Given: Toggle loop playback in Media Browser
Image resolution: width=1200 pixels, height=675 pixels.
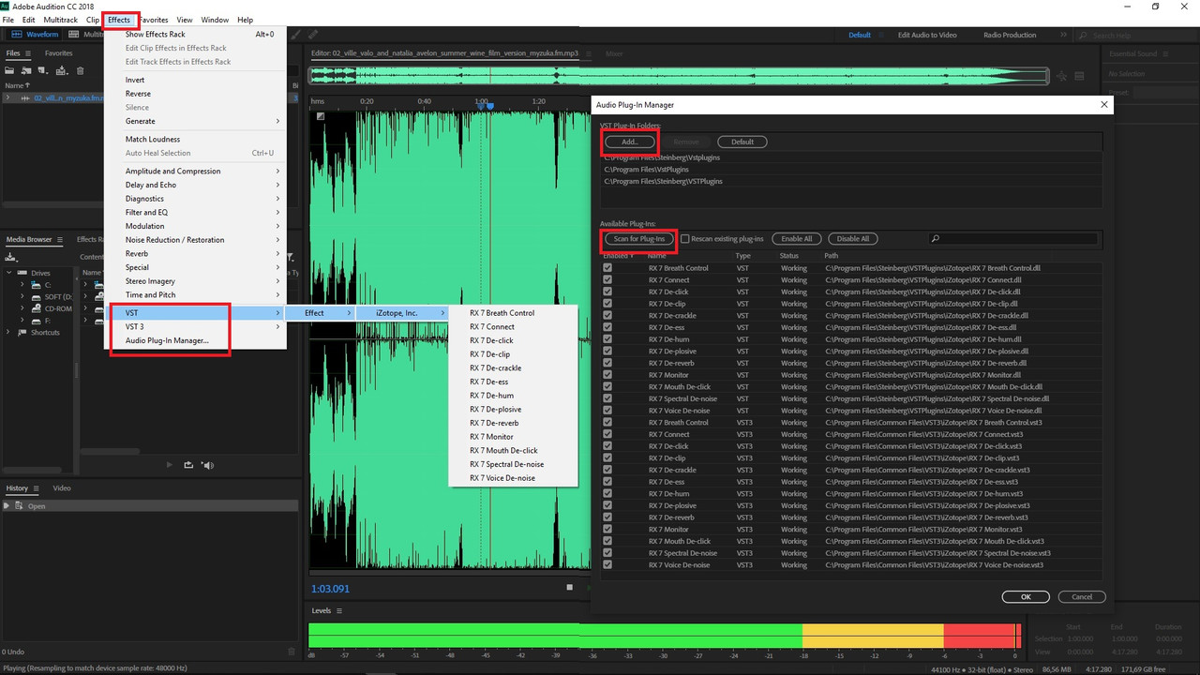Looking at the screenshot, I should tap(188, 465).
